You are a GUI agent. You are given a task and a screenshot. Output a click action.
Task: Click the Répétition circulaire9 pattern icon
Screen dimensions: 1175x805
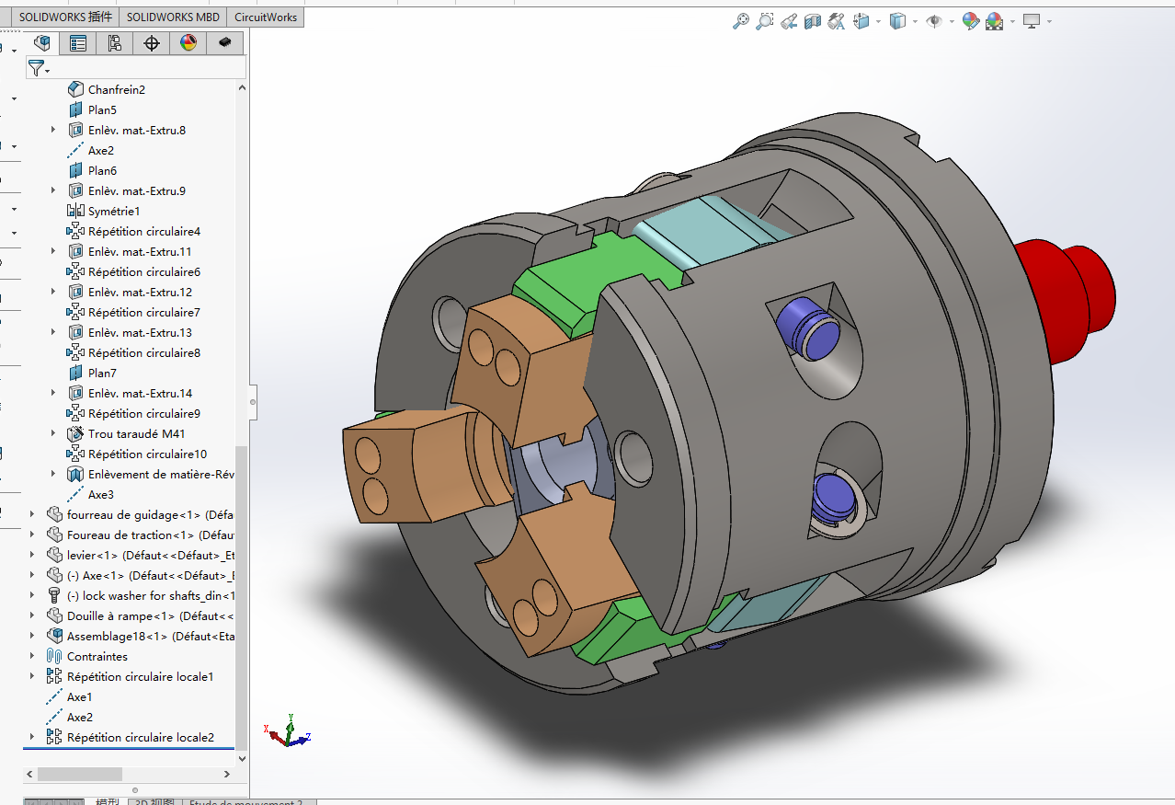[x=76, y=413]
